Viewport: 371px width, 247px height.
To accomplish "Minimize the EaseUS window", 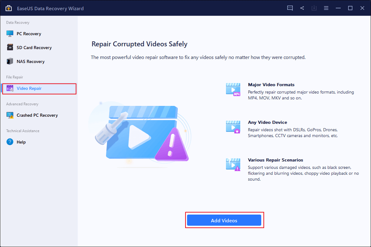I will (338, 8).
